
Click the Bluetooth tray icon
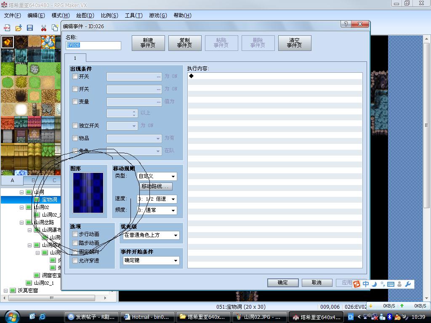(389, 317)
